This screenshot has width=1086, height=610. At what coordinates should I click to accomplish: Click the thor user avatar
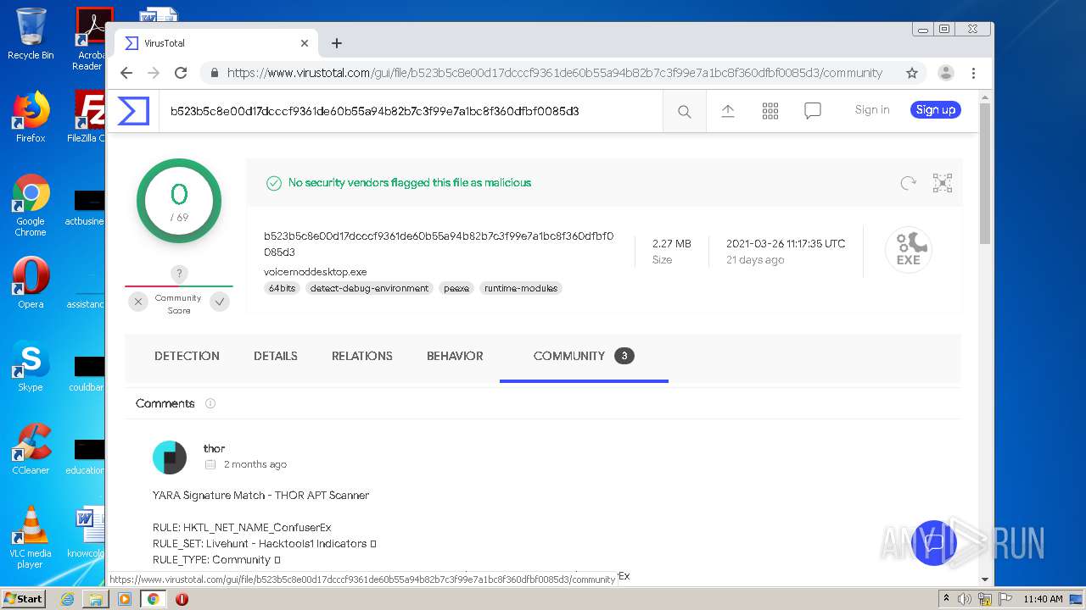click(x=170, y=457)
